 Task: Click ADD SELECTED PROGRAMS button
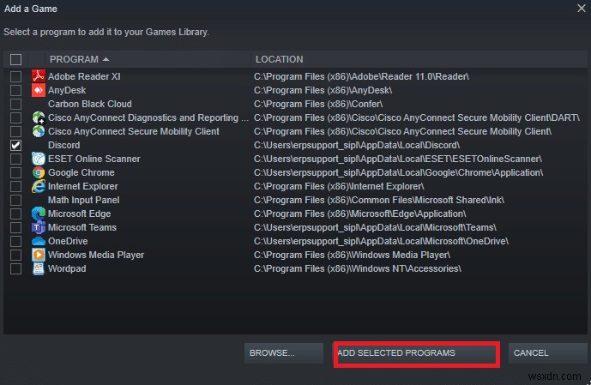click(417, 353)
